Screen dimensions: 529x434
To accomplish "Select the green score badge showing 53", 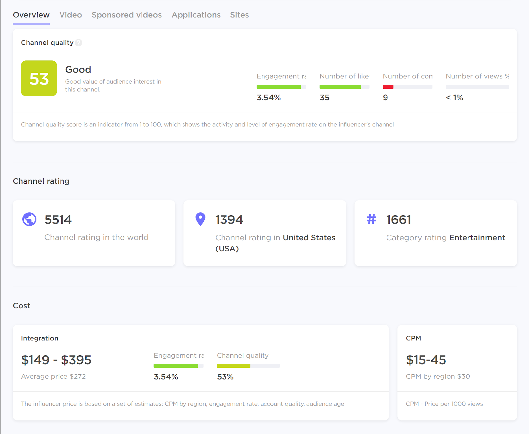I will click(x=39, y=78).
